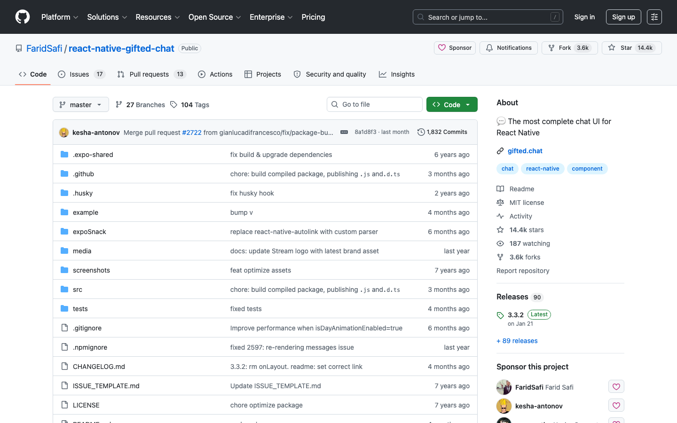Open the FaridSafi owner link
This screenshot has width=677, height=423.
pos(44,48)
